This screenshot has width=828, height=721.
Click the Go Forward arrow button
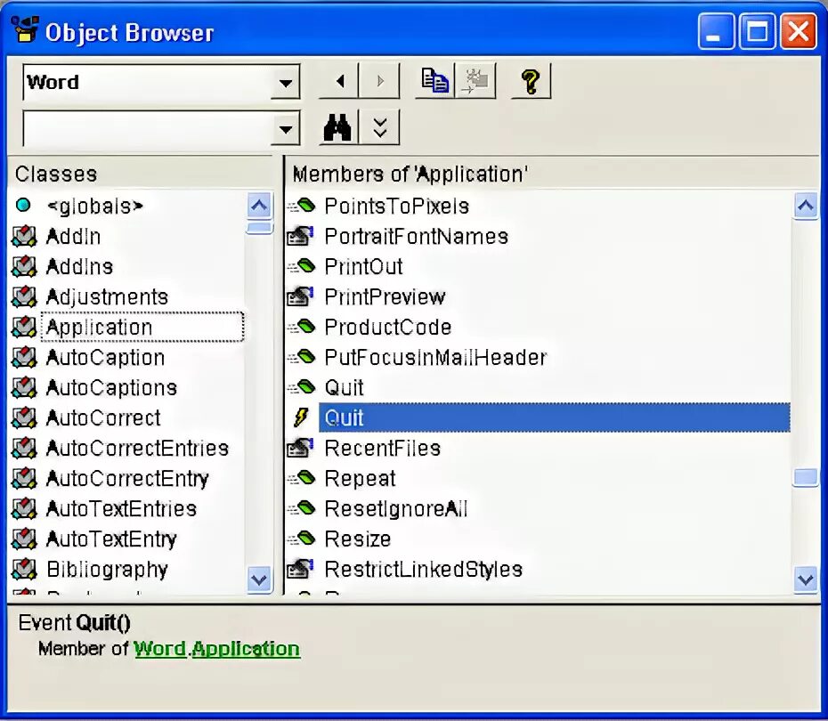379,81
